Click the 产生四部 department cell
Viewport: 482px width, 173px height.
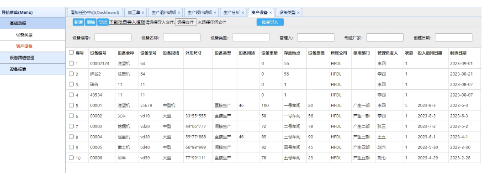(361, 148)
